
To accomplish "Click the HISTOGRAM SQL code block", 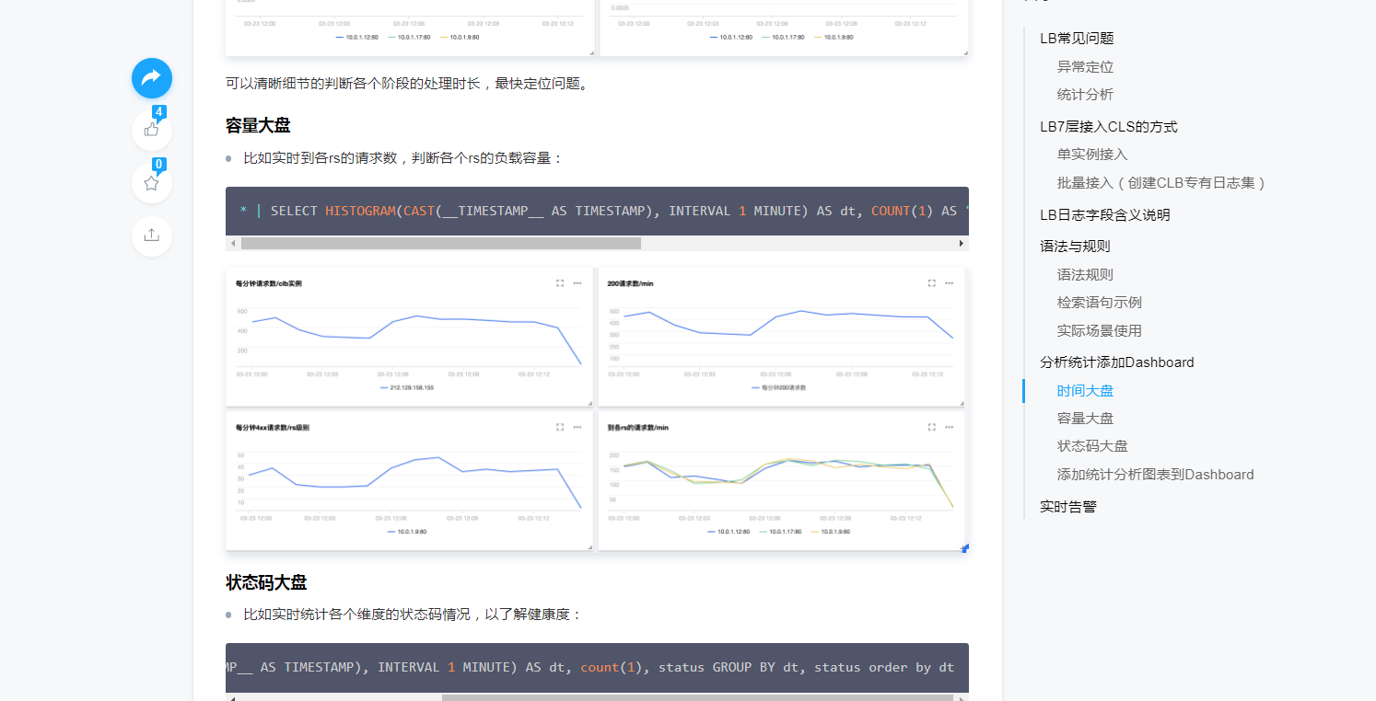I will click(597, 212).
